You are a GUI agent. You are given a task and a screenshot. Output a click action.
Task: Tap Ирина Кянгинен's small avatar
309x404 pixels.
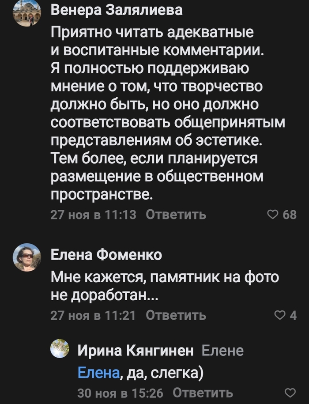(x=60, y=348)
